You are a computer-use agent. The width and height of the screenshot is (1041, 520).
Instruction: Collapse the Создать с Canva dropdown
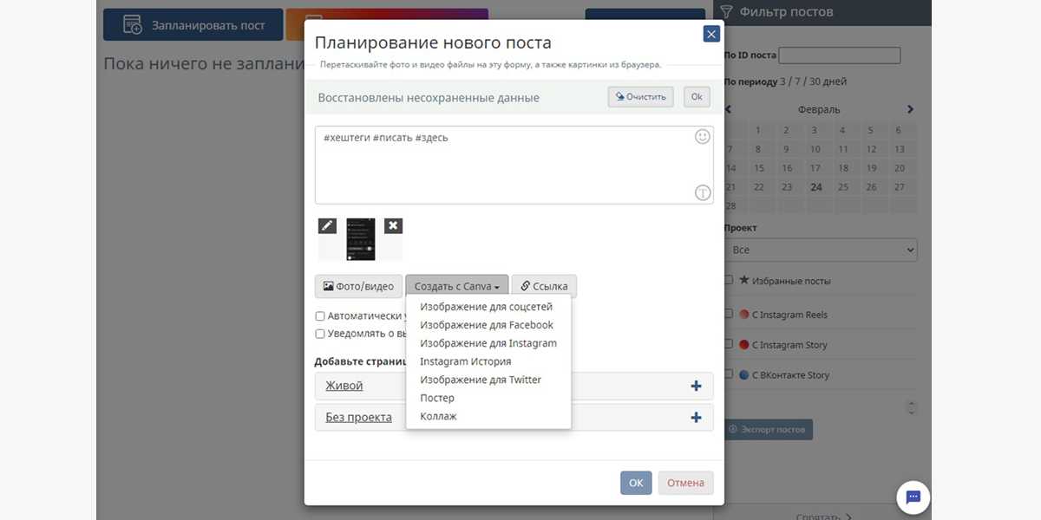(456, 286)
